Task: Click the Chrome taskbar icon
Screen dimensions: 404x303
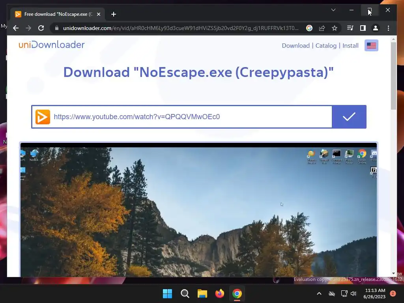Action: tap(237, 294)
